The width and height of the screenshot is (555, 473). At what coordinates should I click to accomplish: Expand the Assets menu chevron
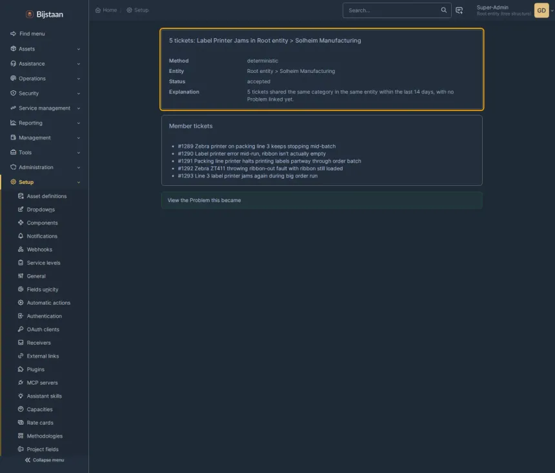79,49
